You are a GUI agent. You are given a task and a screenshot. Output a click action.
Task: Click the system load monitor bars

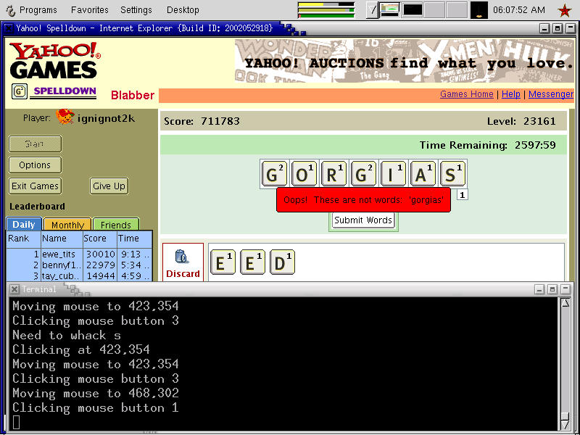pos(326,10)
